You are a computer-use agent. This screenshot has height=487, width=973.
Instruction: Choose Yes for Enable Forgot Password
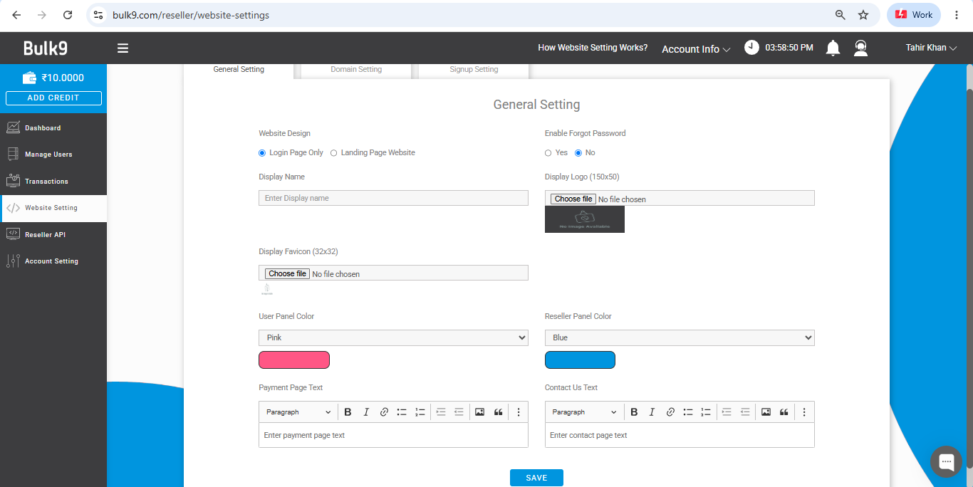coord(548,153)
